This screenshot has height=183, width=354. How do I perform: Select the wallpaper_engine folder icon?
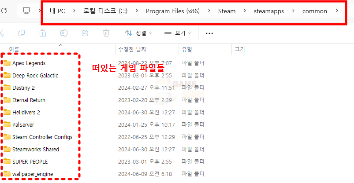click(7, 174)
